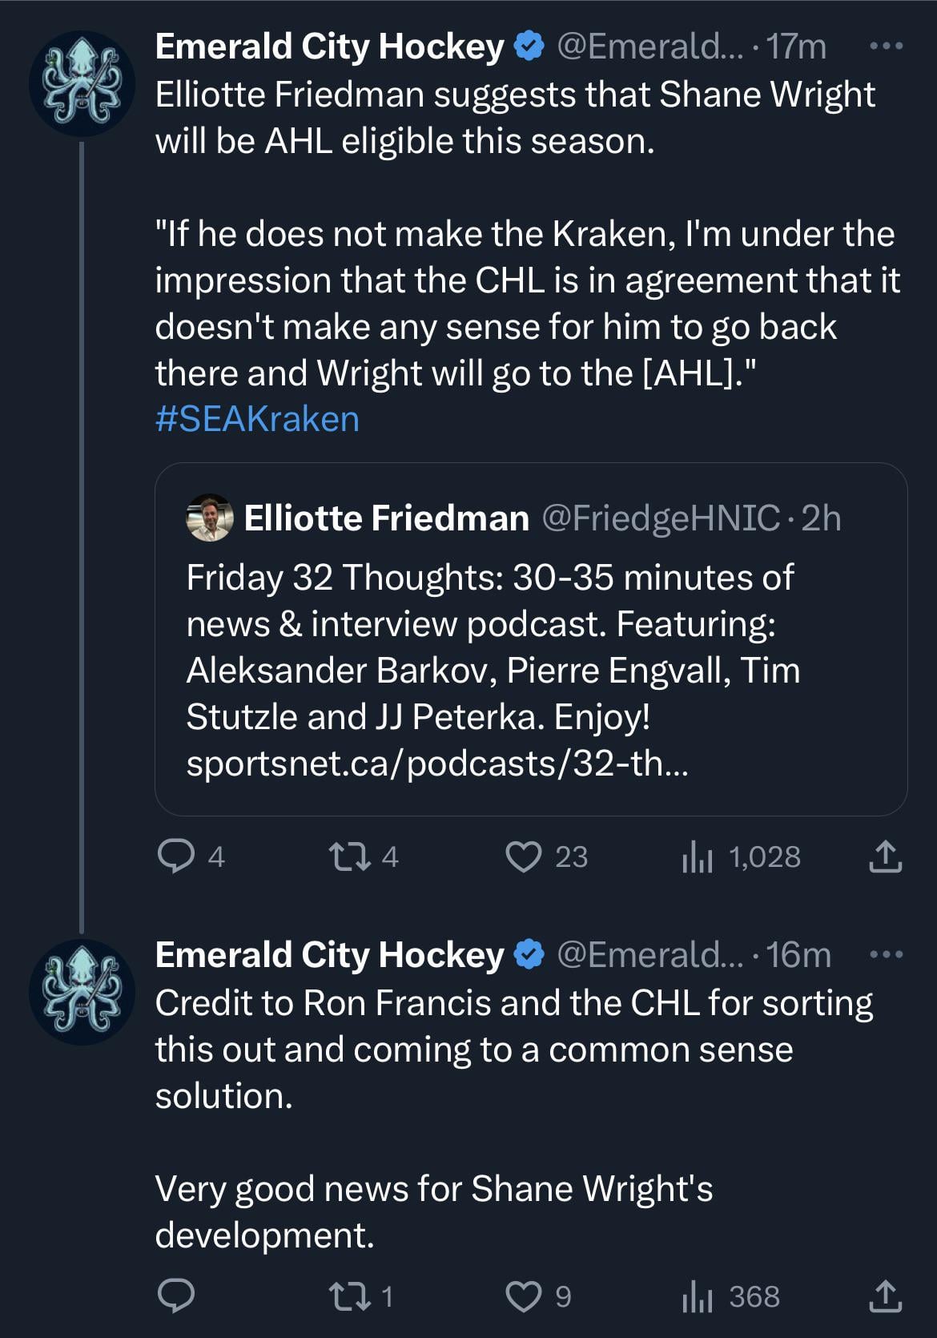Retweet the first Emerald City Hockey tweet
The image size is (937, 1338).
point(350,856)
